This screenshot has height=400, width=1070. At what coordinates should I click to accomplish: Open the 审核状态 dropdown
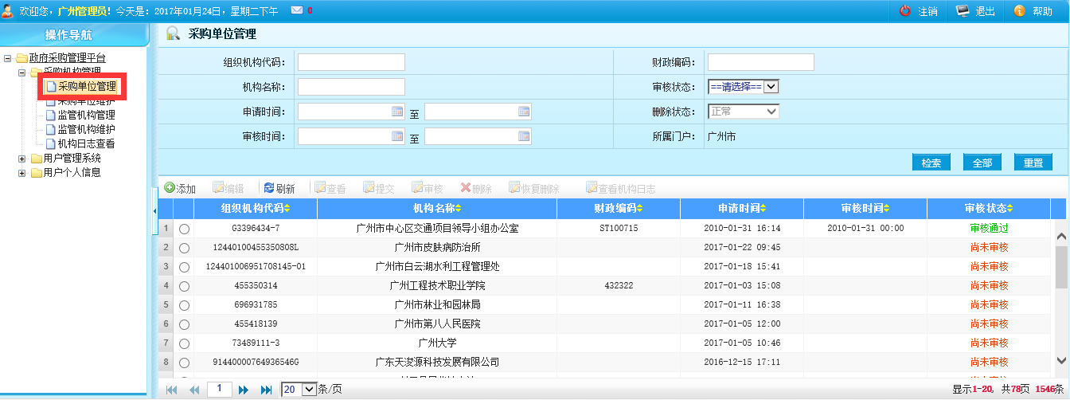tap(771, 87)
